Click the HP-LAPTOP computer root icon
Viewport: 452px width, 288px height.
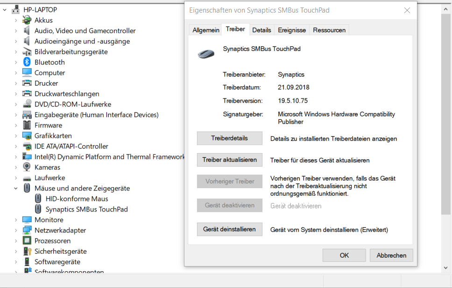15,9
